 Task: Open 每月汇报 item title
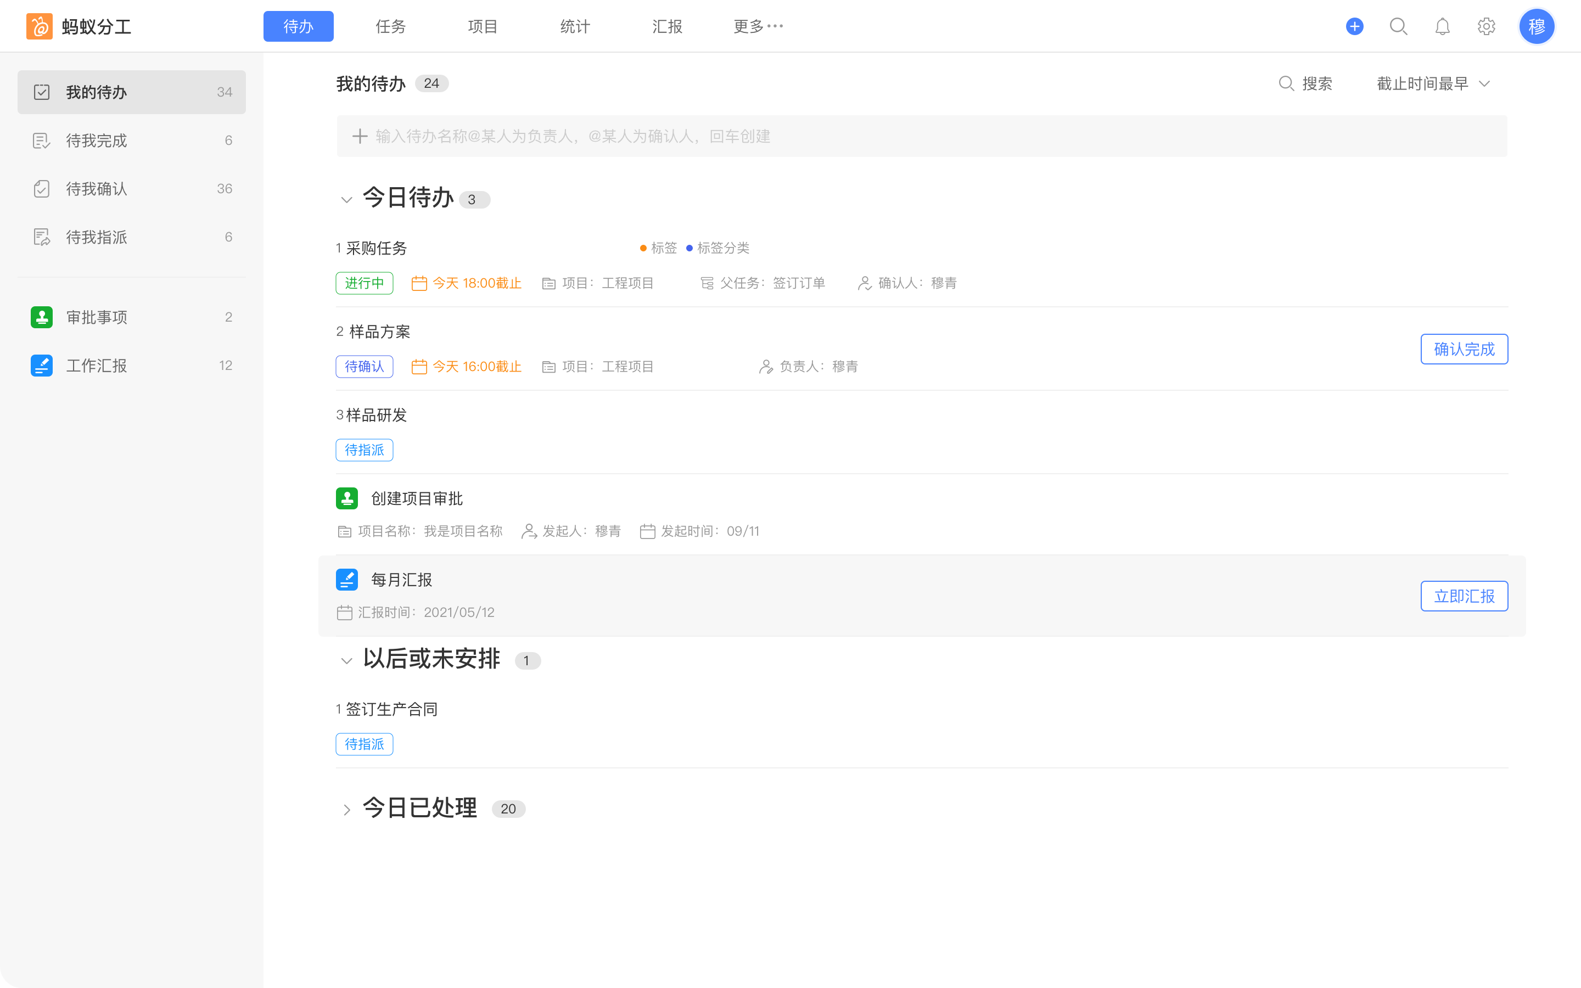coord(401,580)
